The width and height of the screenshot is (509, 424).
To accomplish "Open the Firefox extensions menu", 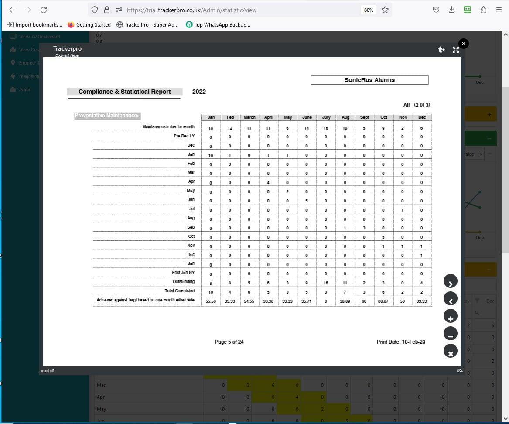I will 483,10.
